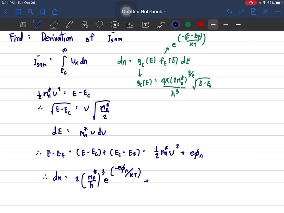The image size is (284, 213).
Task: Expand the navy pen color options
Action: point(175,24)
